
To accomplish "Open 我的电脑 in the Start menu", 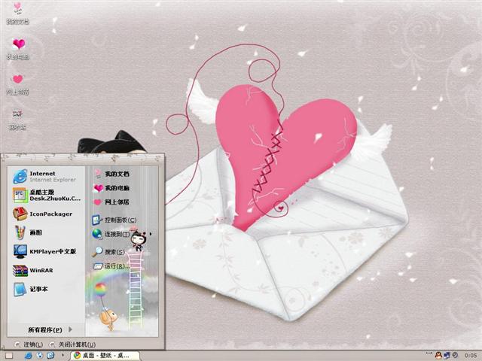I will click(111, 188).
